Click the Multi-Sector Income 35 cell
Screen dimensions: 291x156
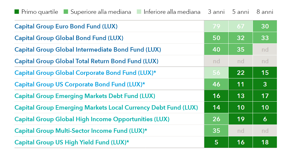pyautogui.click(x=216, y=131)
